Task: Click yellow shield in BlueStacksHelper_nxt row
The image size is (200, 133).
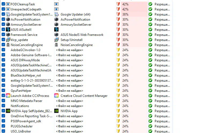Action: 118,75
